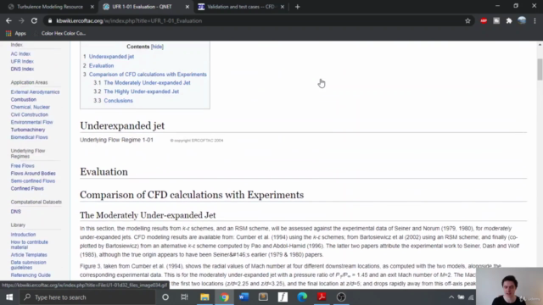This screenshot has height=305, width=543.
Task: Switch to Chrome in the taskbar
Action: coord(224,297)
